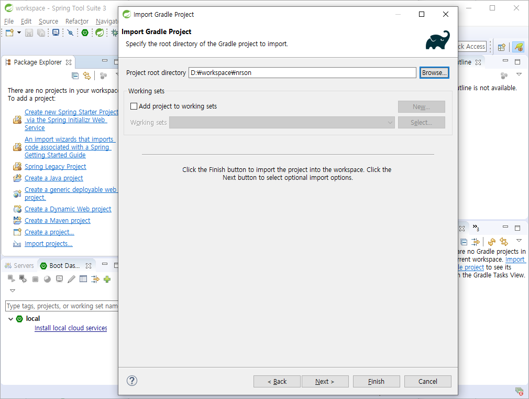Viewport: 529px width, 399px height.
Task: Click the pencil edit icon in Boot Dashboard
Action: (x=71, y=279)
